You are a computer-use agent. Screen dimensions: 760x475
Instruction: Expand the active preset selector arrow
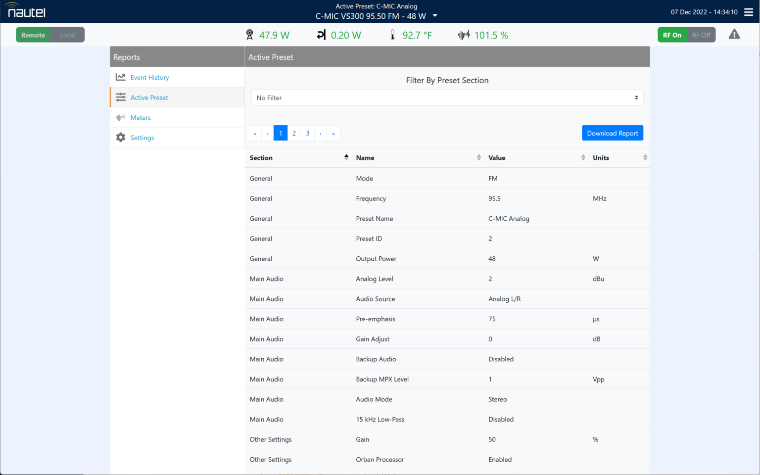coord(435,16)
